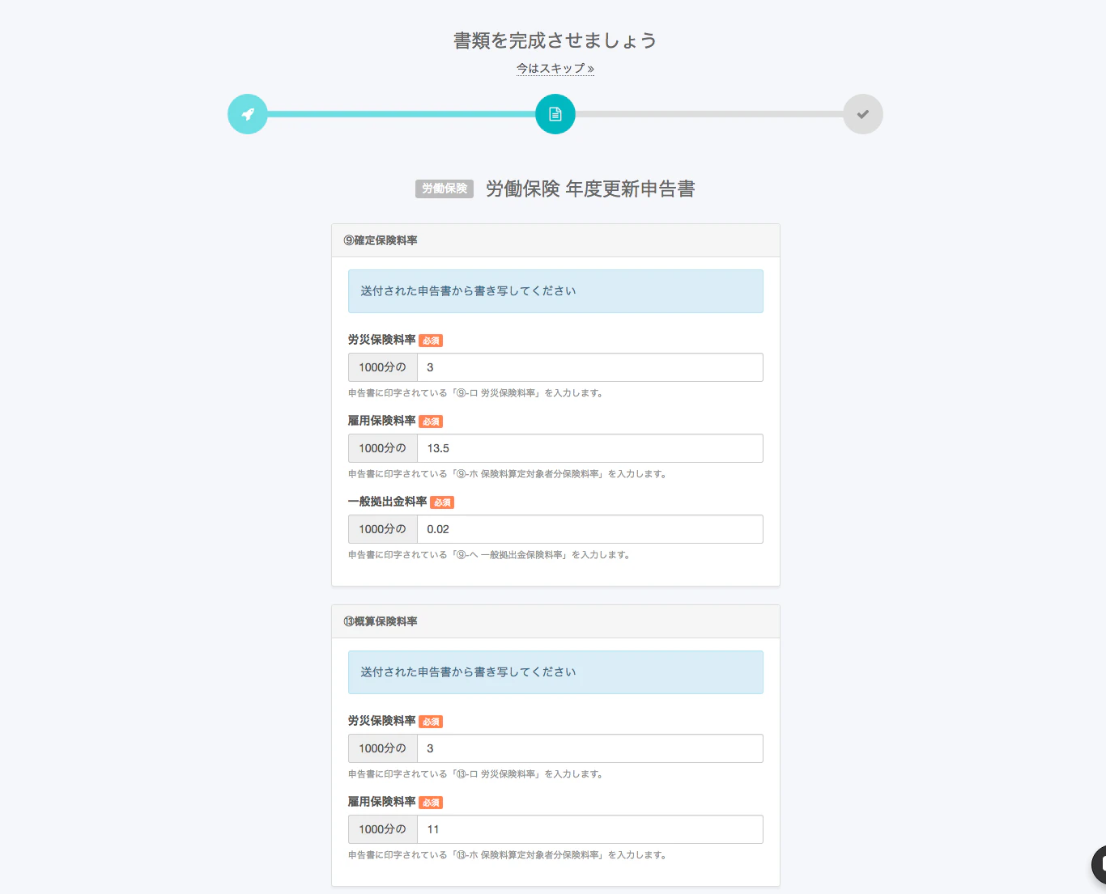The width and height of the screenshot is (1106, 894).
Task: Click the checkmark completion step icon
Action: point(863,114)
